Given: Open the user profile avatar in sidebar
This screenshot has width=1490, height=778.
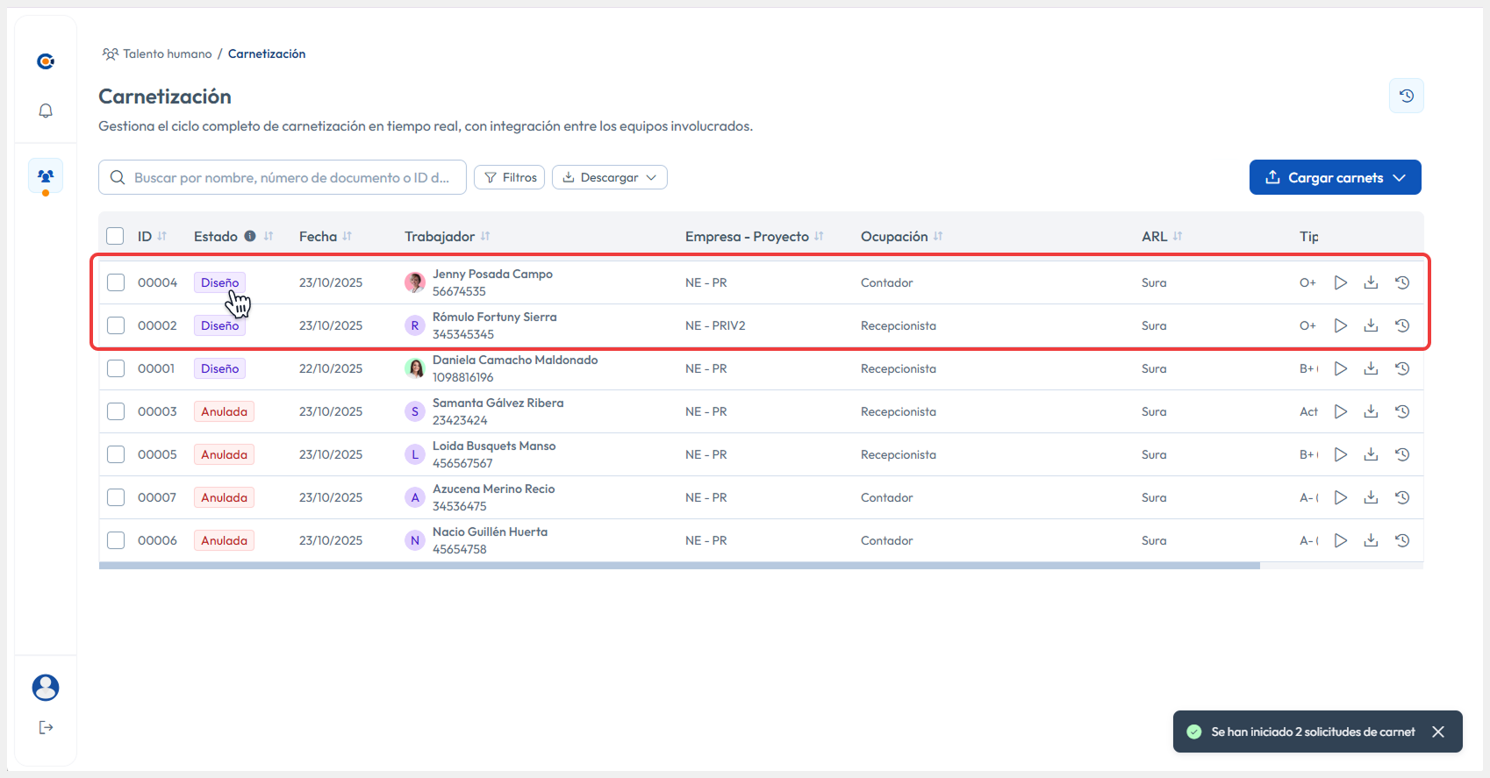Looking at the screenshot, I should [x=46, y=688].
